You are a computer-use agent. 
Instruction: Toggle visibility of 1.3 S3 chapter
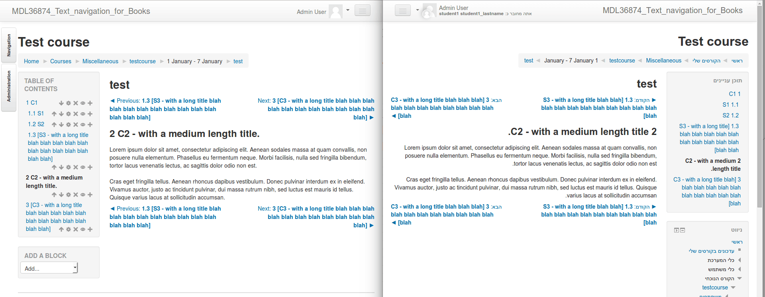(83, 167)
